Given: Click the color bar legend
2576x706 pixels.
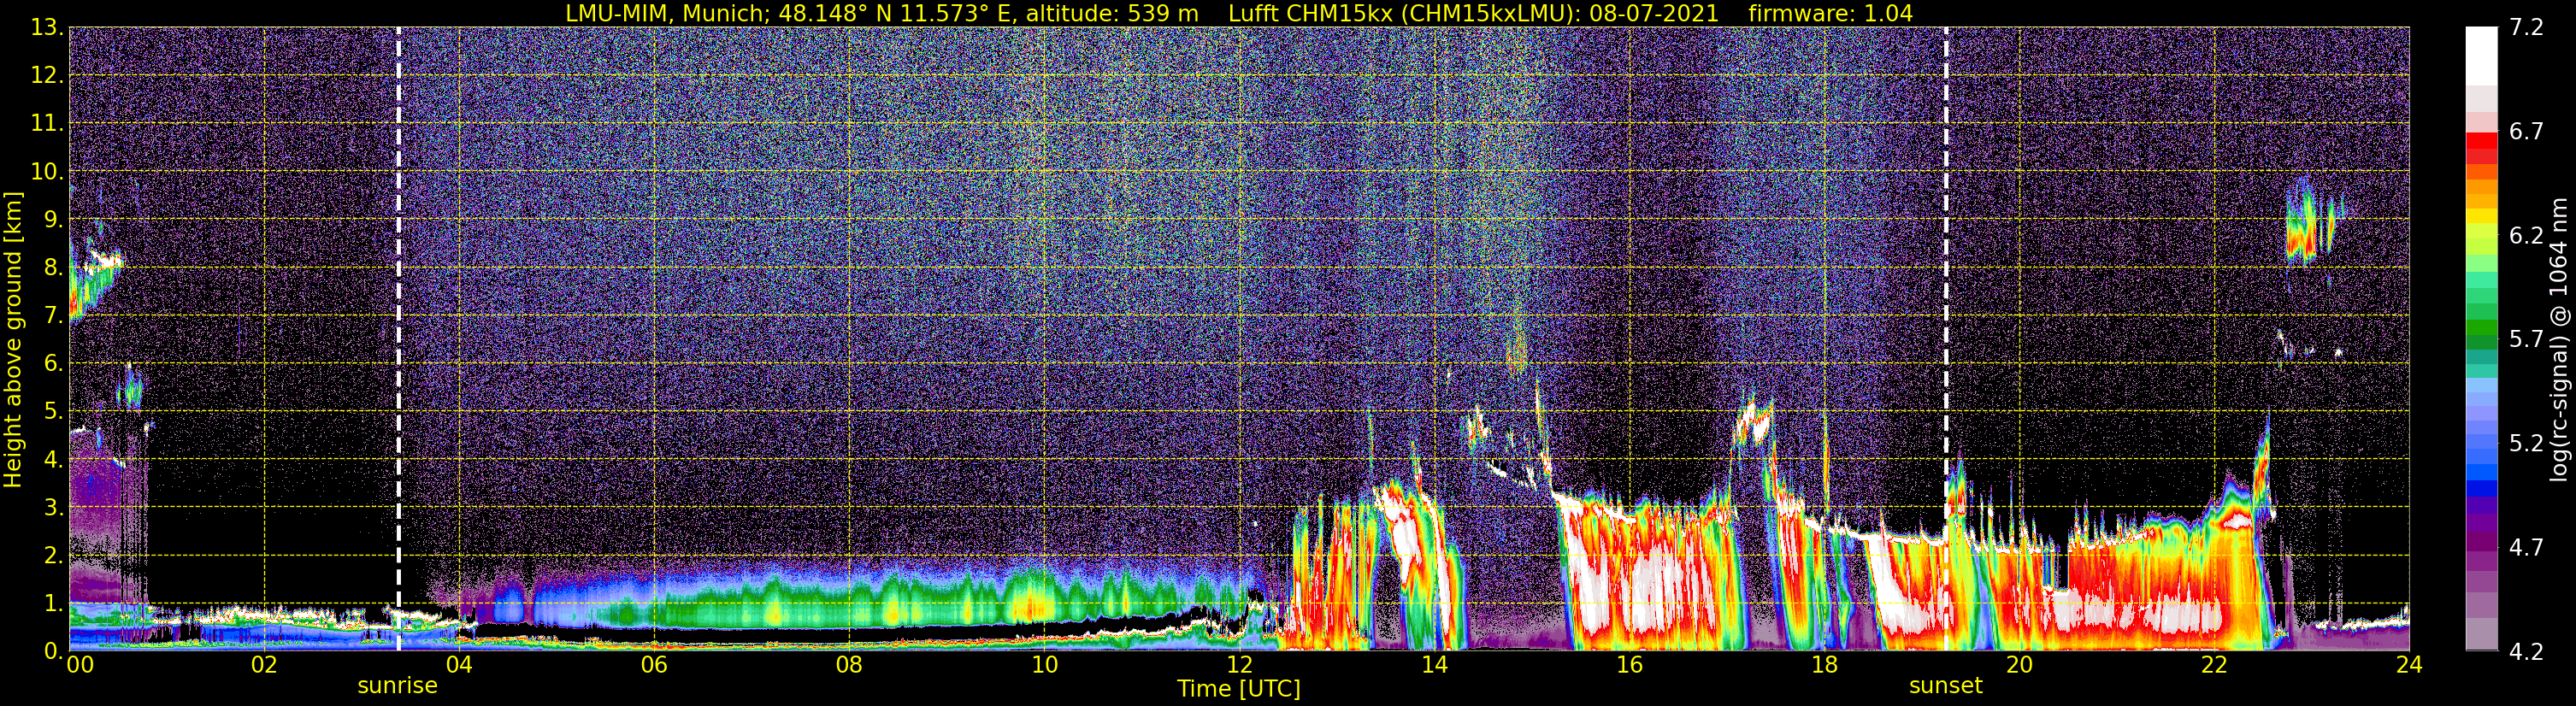Looking at the screenshot, I should click(2481, 338).
